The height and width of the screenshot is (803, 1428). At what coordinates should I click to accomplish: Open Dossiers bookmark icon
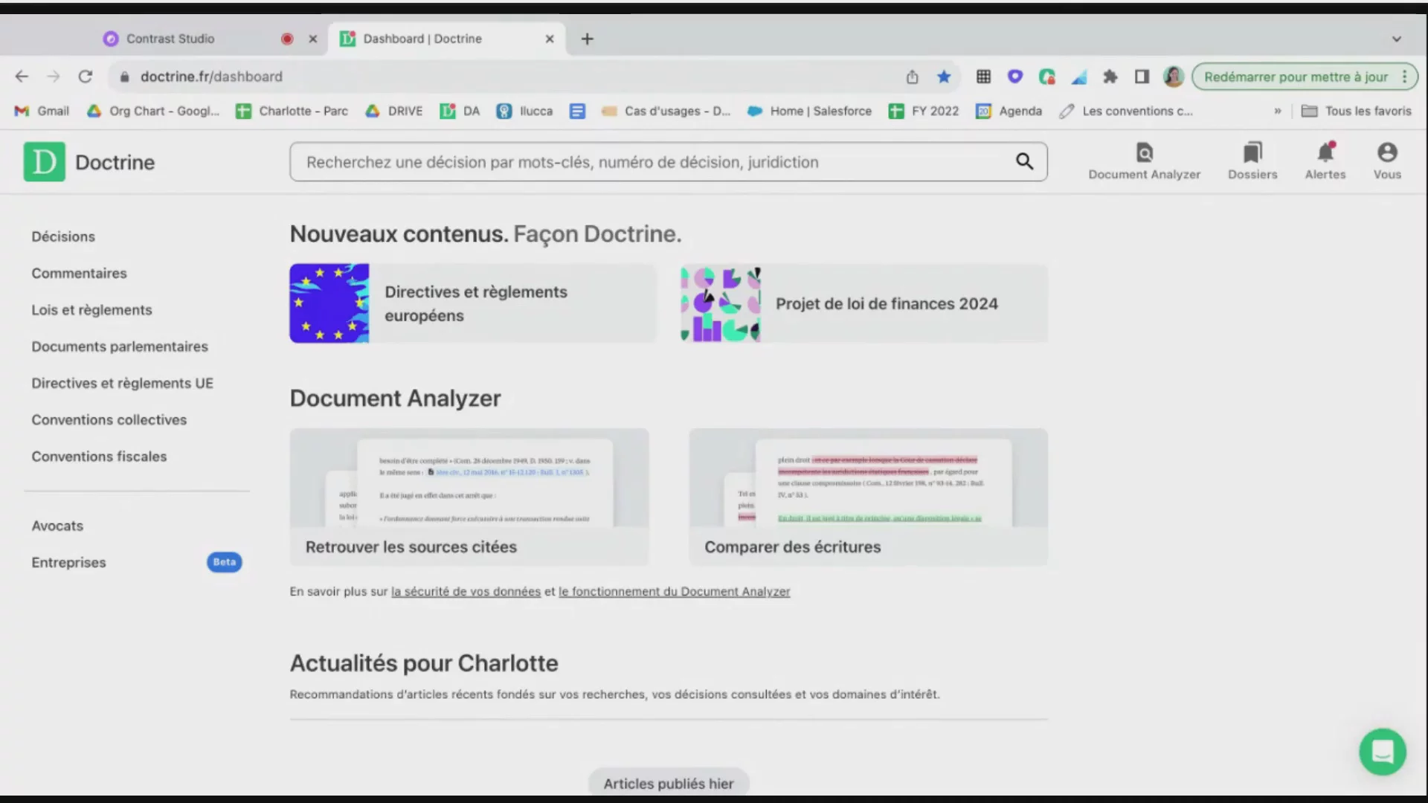tap(1252, 161)
